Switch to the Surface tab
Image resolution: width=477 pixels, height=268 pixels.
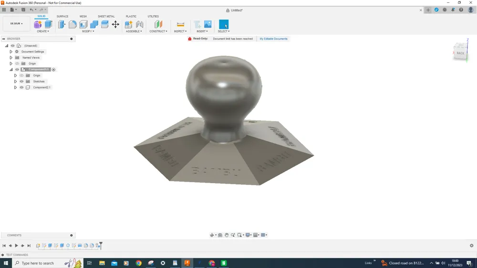pyautogui.click(x=62, y=16)
